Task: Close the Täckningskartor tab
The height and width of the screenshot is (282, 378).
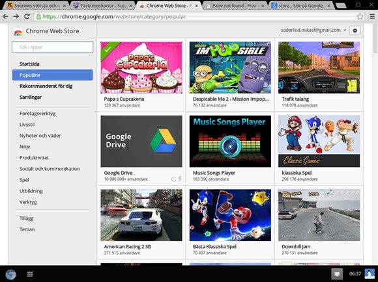Action: pos(131,6)
